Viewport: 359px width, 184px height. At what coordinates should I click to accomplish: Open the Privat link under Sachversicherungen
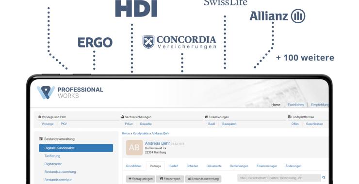[129, 124]
